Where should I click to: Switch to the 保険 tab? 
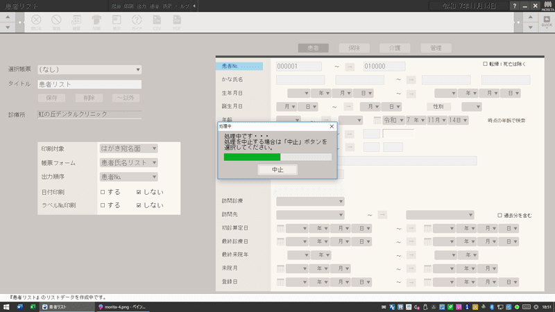coord(354,48)
